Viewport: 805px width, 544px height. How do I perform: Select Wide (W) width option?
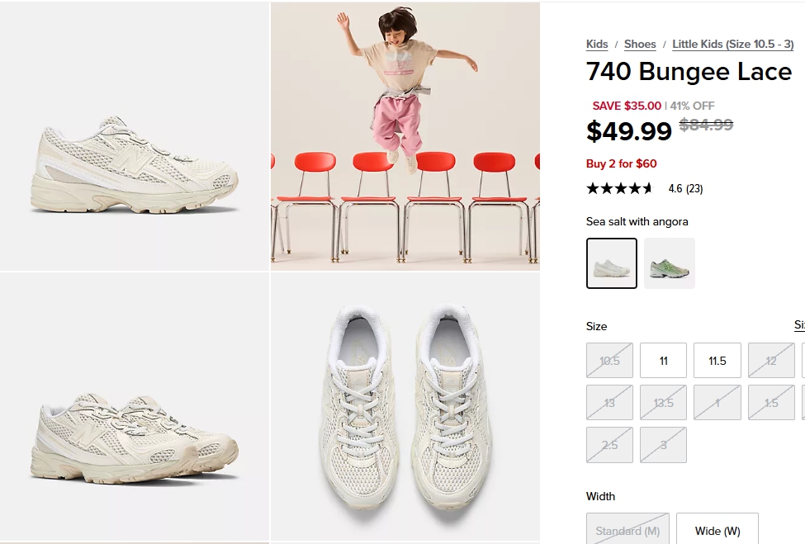[717, 531]
